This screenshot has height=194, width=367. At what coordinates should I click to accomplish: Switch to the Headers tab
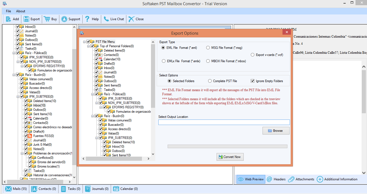click(276, 179)
